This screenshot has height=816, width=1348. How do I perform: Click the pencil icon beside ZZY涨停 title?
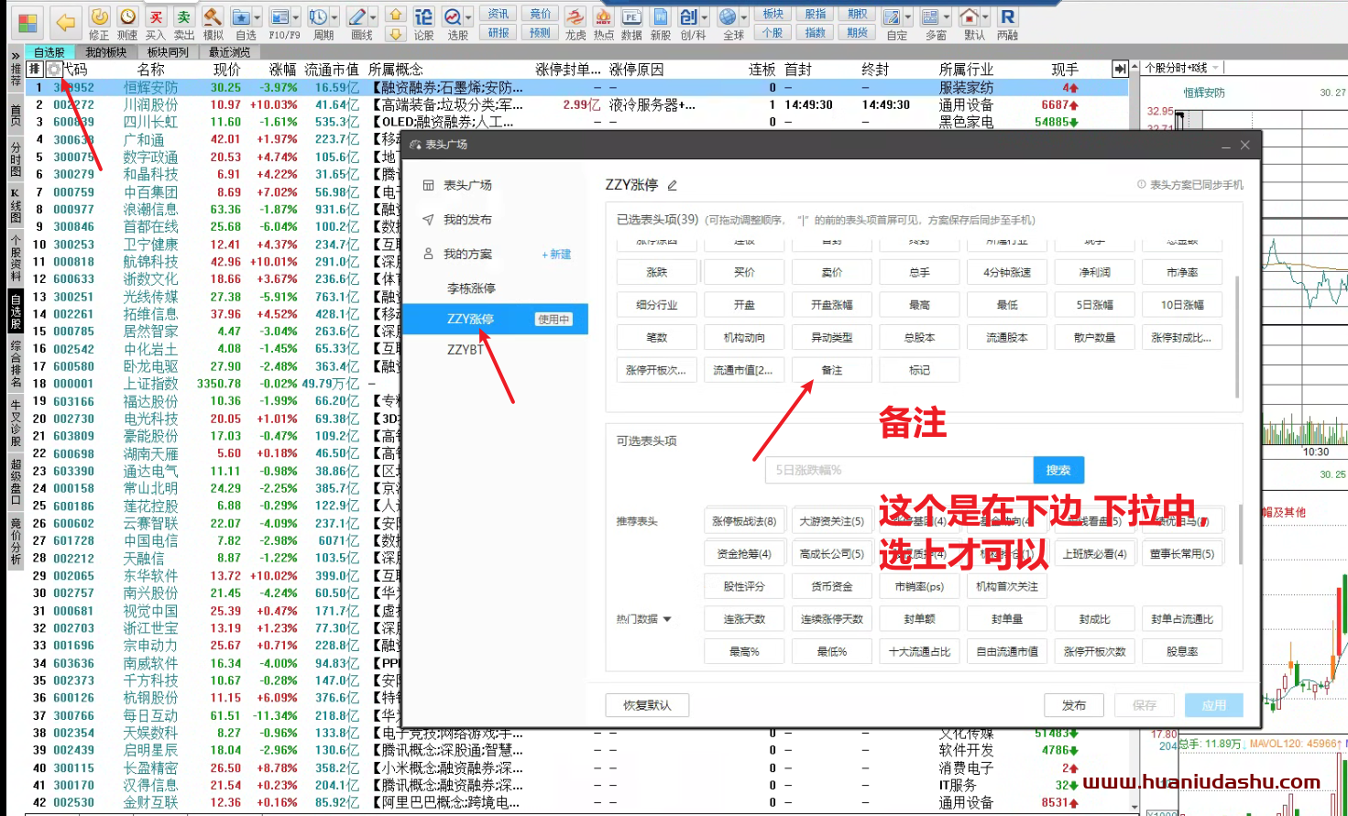[673, 185]
